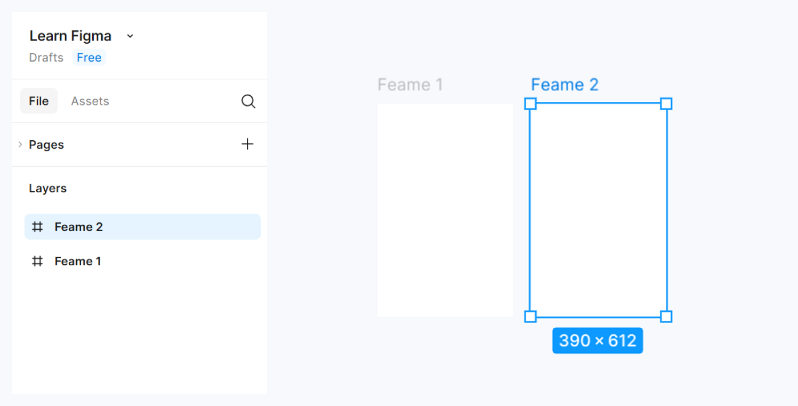Switch to the File tab
This screenshot has width=798, height=406.
click(39, 101)
